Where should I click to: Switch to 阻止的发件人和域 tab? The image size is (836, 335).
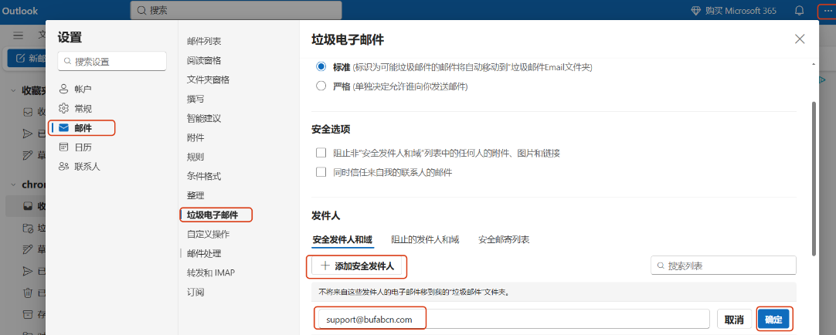point(425,239)
